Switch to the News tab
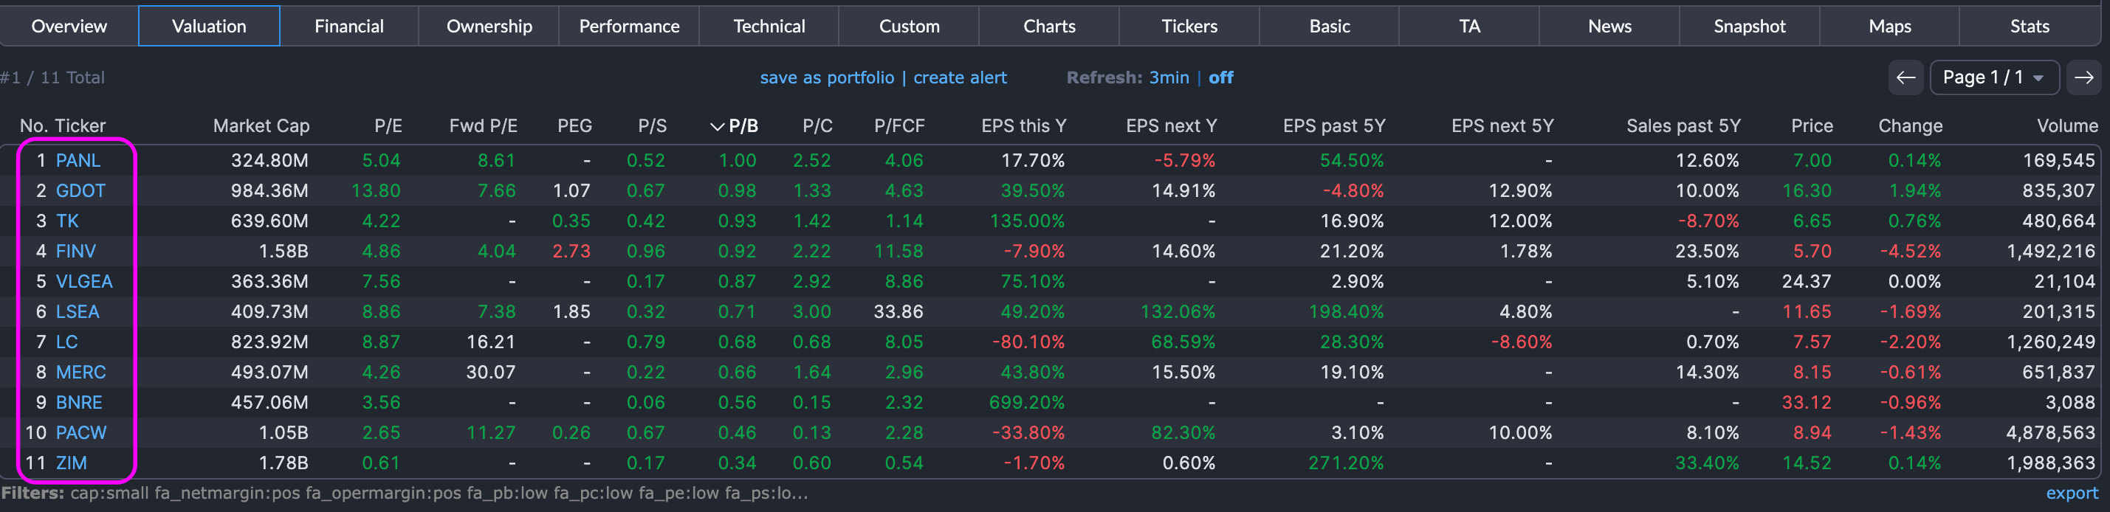Image resolution: width=2110 pixels, height=512 pixels. (1609, 26)
